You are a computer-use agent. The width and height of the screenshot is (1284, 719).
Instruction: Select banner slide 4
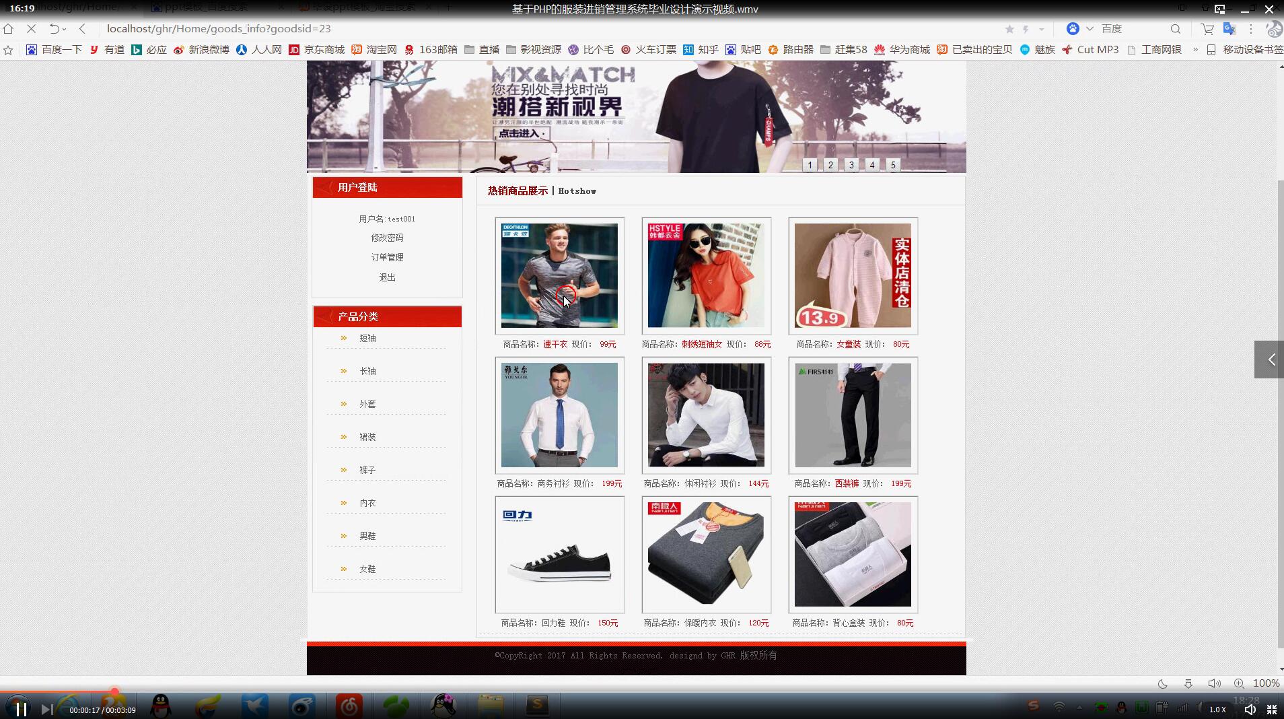point(873,165)
